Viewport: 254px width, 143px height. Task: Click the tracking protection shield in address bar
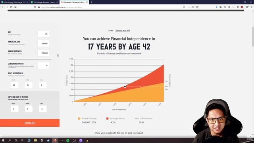35,7
